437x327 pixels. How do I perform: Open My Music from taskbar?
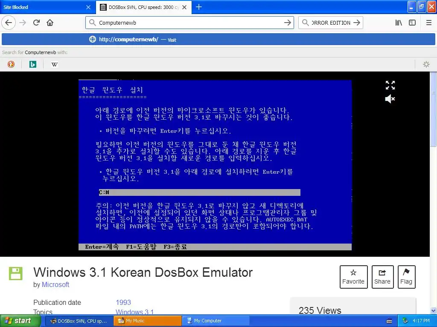pyautogui.click(x=148, y=321)
